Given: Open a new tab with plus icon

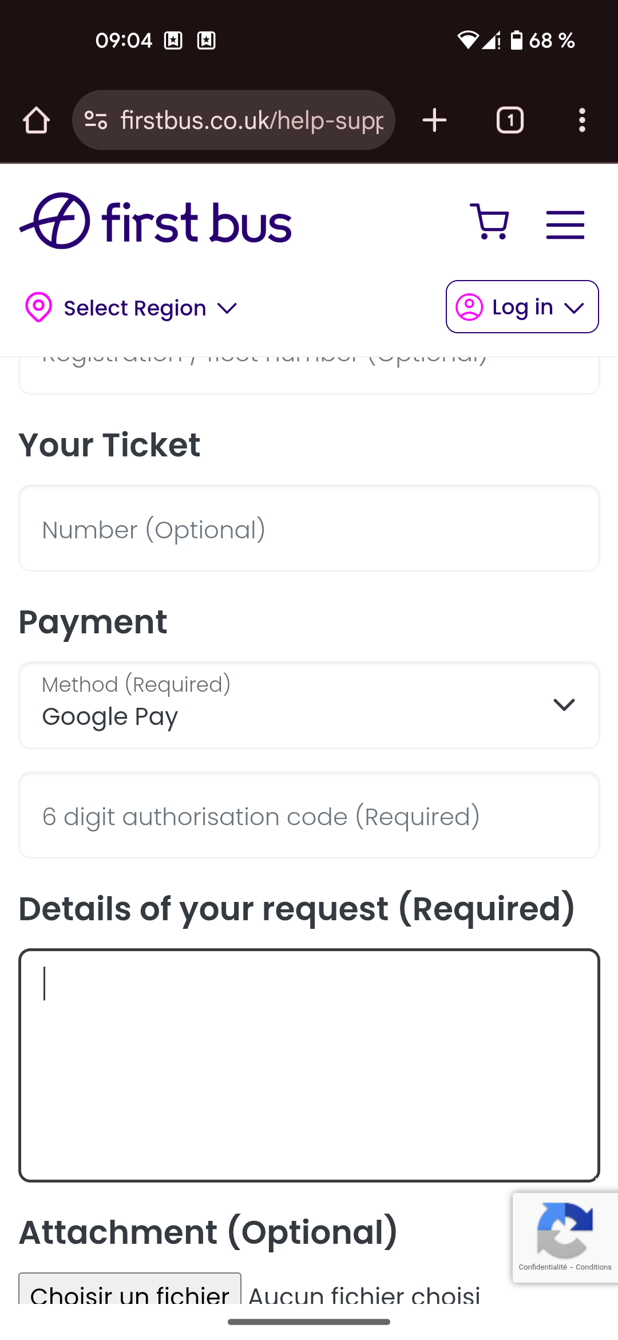Looking at the screenshot, I should 434,120.
